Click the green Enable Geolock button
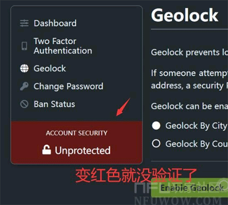 (190, 188)
